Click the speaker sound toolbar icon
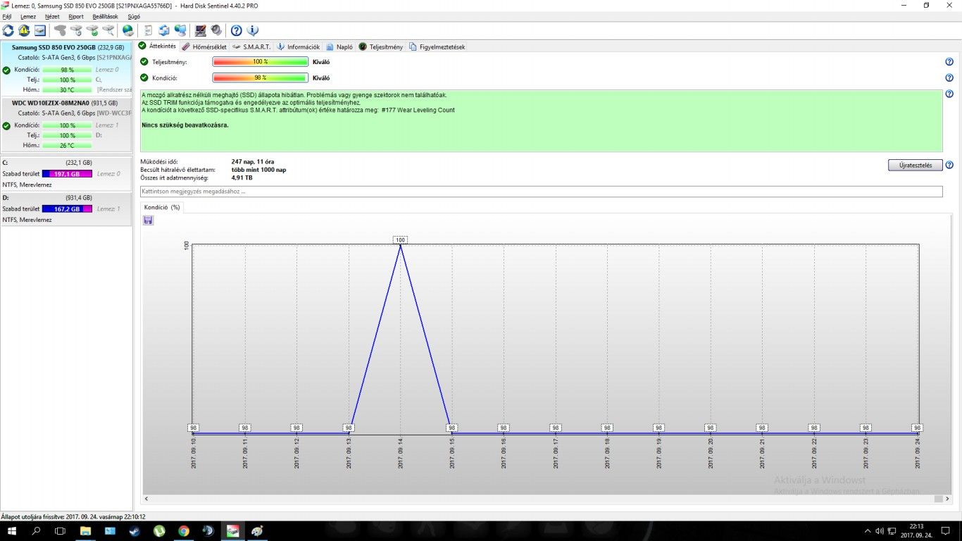Viewport: 962px width, 541px height. coord(216,30)
